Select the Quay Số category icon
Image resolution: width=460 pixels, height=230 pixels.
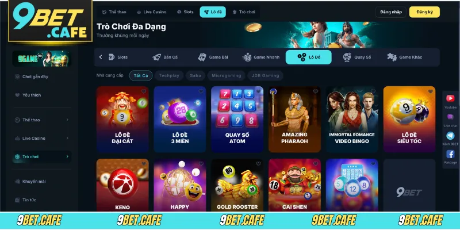click(347, 57)
